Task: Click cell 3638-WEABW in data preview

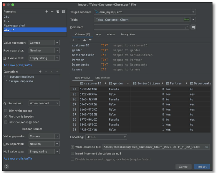Action: click(93, 89)
